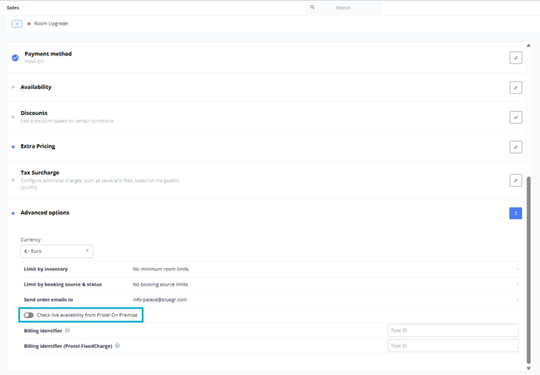Click the info icon next to Billing identifier
The width and height of the screenshot is (540, 375).
(x=67, y=330)
